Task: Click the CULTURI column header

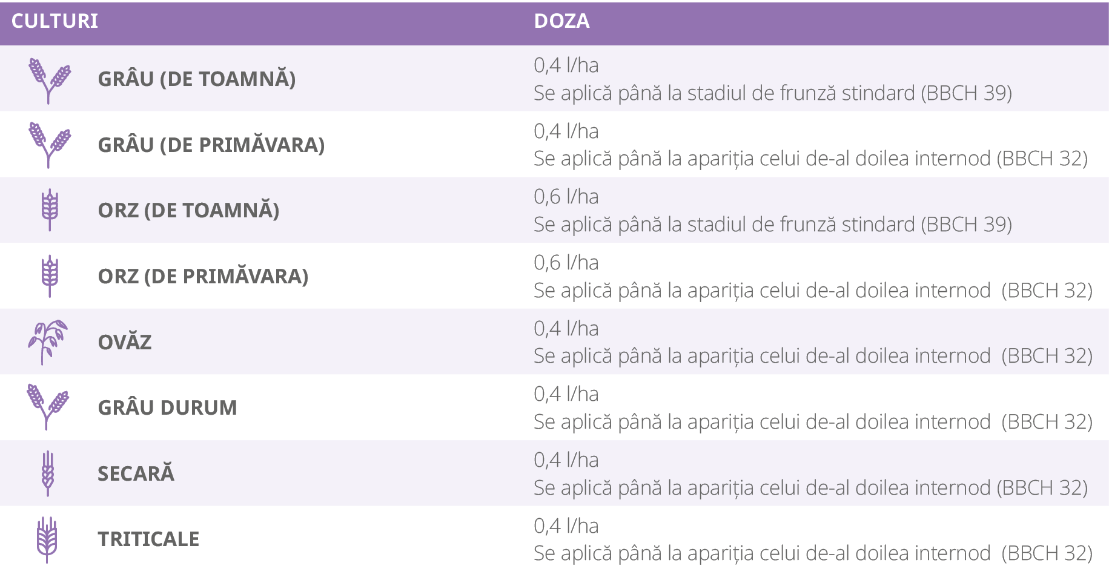Action: point(55,21)
